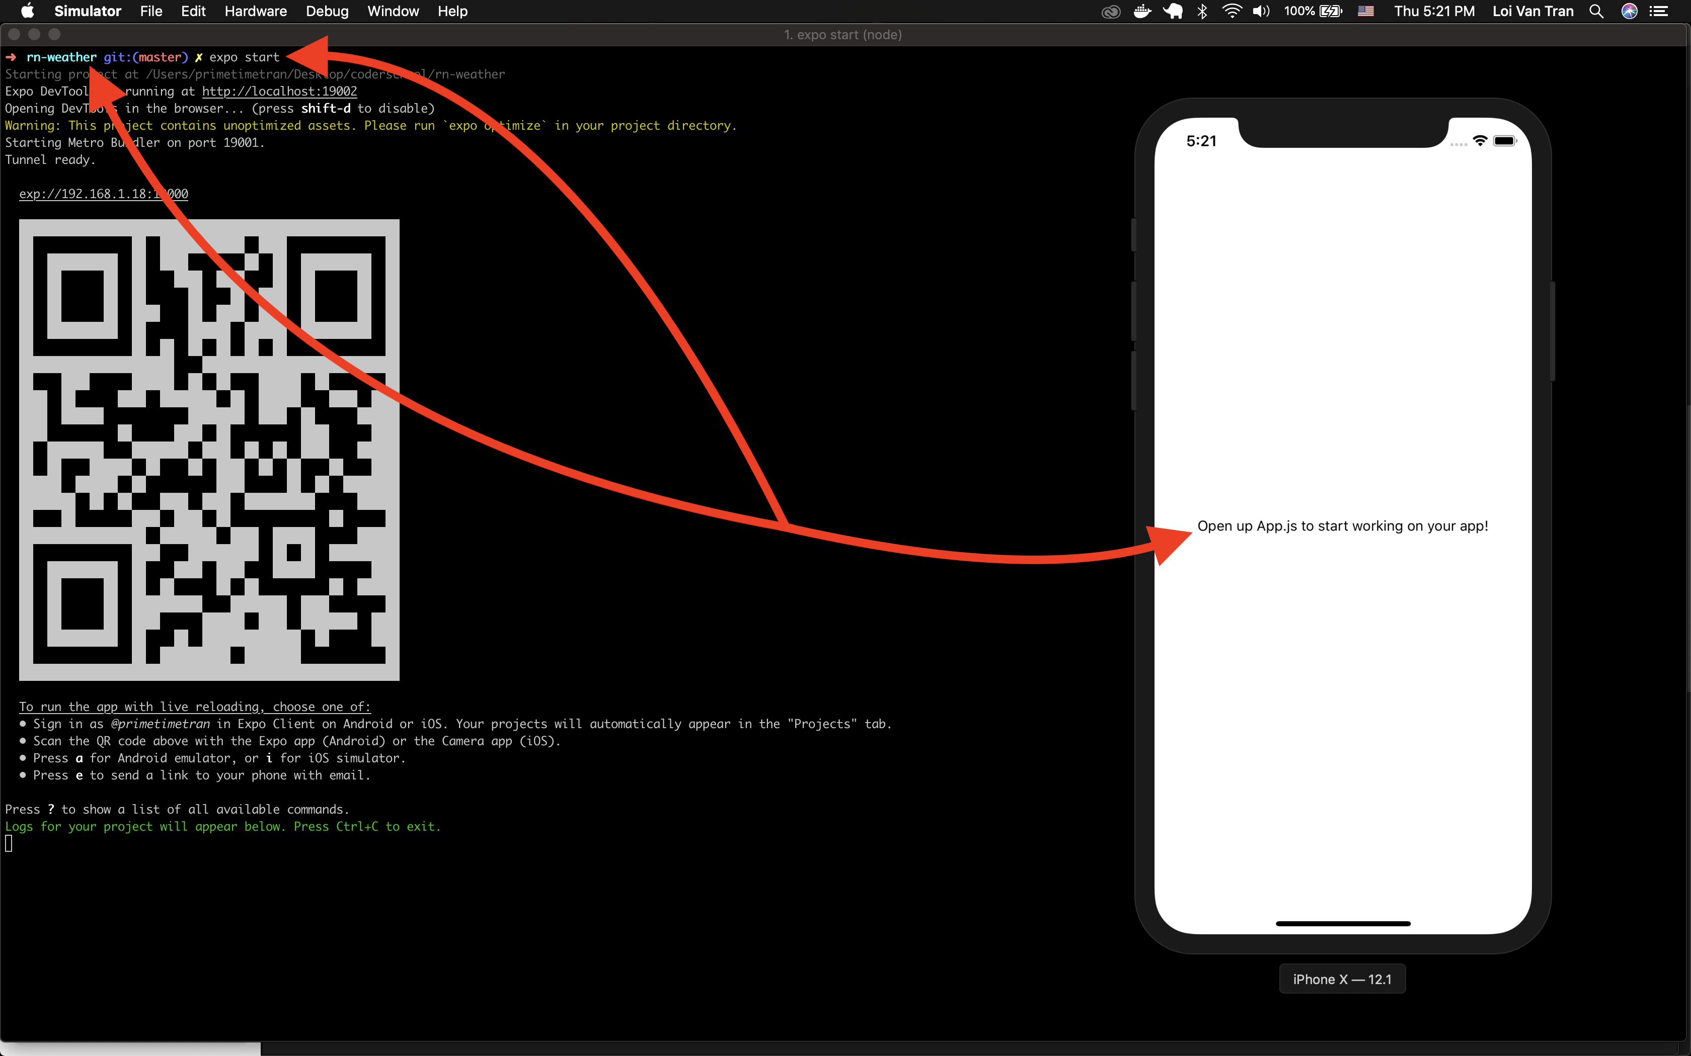
Task: Close the terminal window
Action: click(x=14, y=34)
